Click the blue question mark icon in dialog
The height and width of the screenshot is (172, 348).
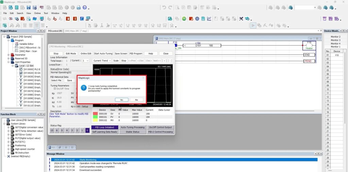click(x=84, y=88)
